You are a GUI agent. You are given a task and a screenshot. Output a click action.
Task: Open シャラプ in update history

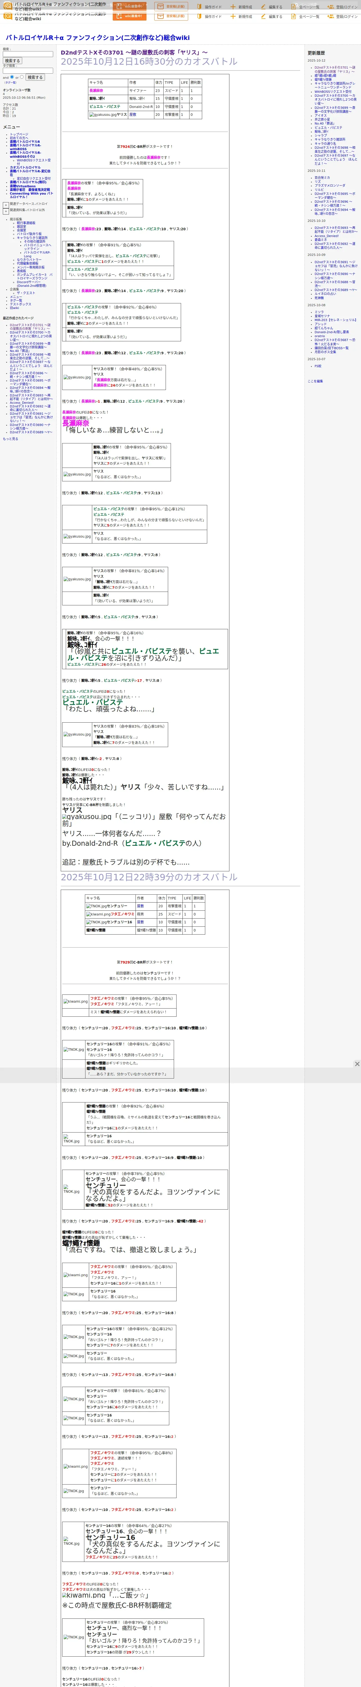pos(321,136)
